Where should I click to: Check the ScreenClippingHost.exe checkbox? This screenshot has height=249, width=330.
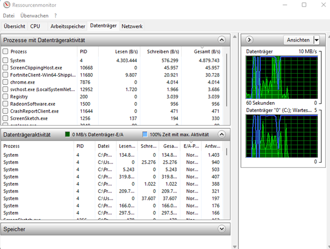(x=5, y=68)
